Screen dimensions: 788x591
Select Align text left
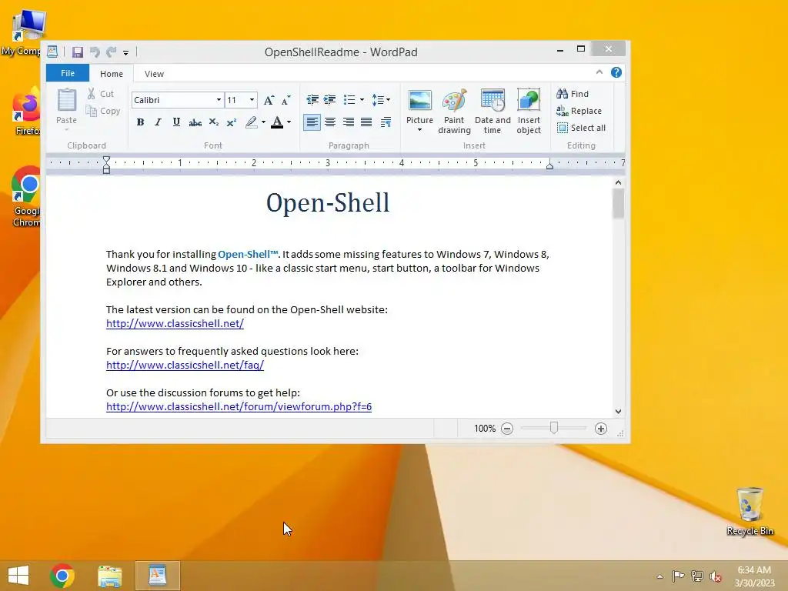[x=312, y=122]
